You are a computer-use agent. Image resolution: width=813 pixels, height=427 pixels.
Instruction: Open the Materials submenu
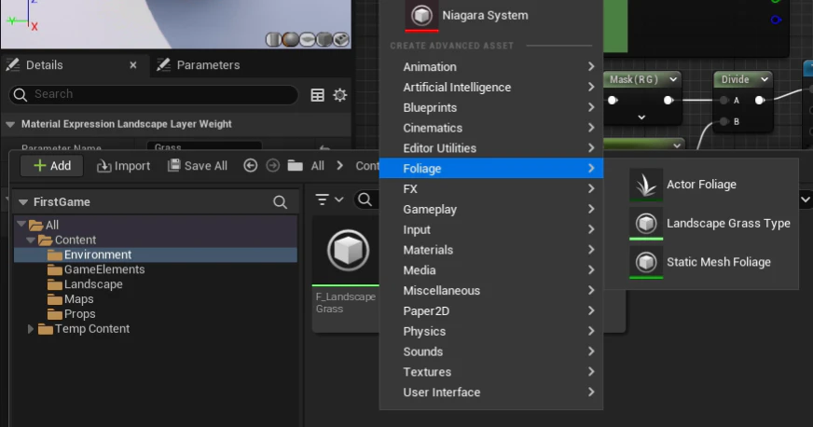coord(491,250)
